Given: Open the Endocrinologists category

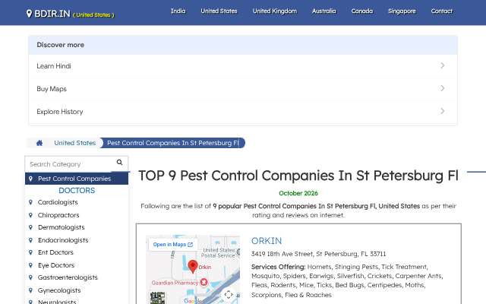Looking at the screenshot, I should coord(63,240).
